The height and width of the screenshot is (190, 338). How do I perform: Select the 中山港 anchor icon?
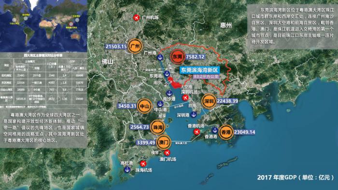pos(160,104)
